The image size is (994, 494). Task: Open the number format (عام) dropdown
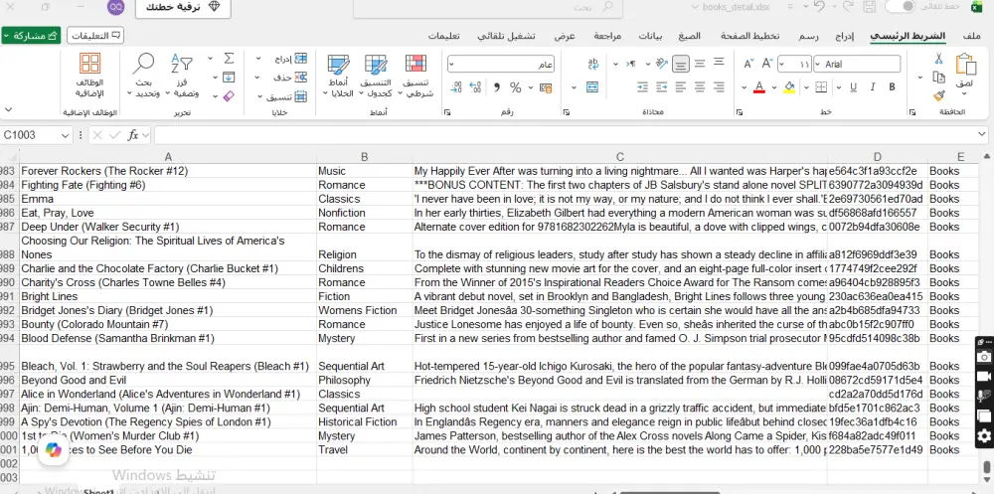(452, 64)
